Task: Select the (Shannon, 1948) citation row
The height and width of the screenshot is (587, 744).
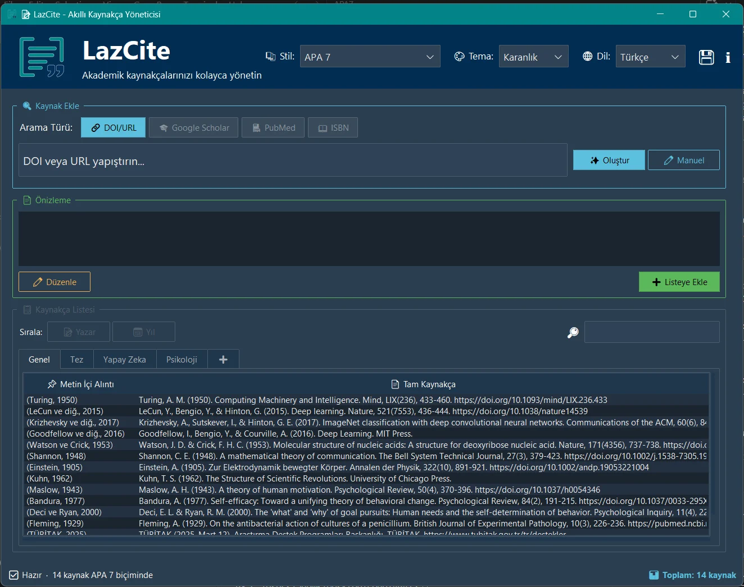Action: [x=366, y=456]
